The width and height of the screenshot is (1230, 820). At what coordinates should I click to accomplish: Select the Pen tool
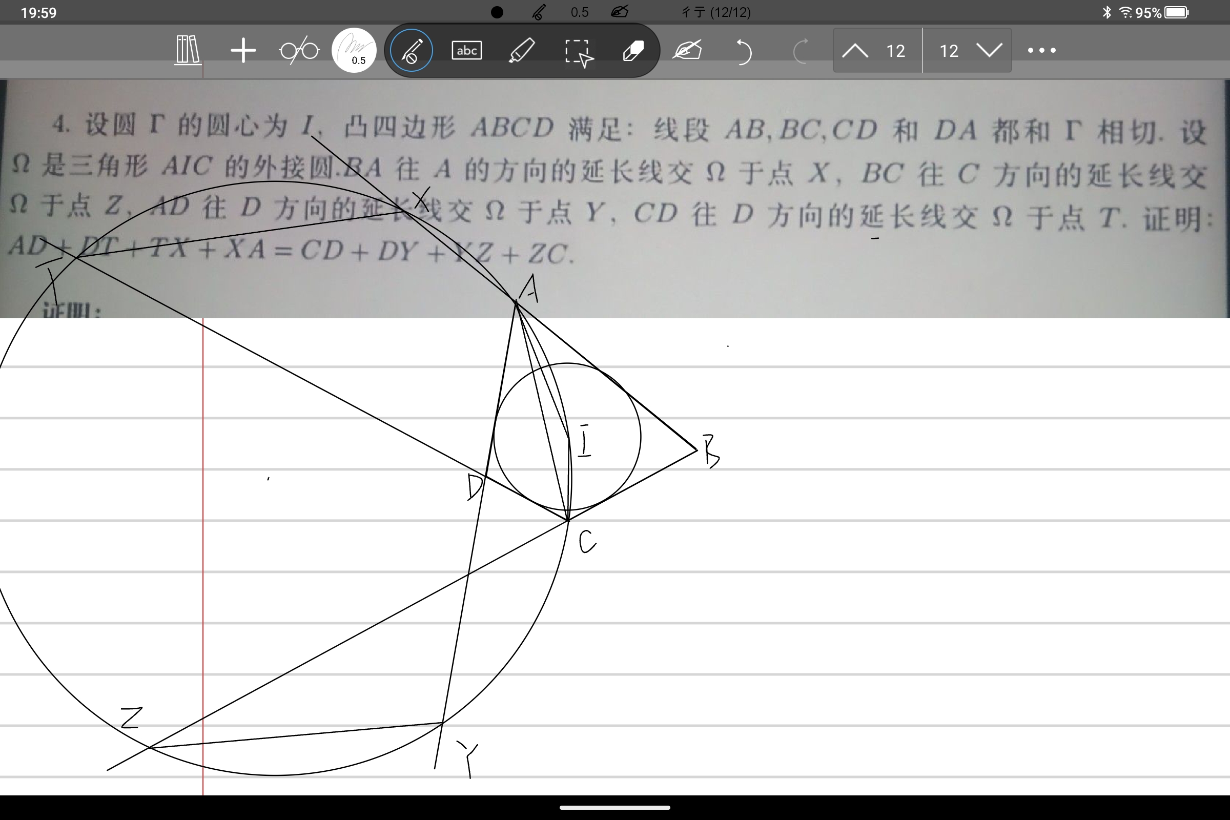click(x=410, y=51)
